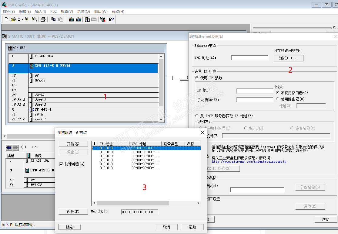The image size is (338, 234).
Task: Select the highlighted 0.0.0.0 node row
Action: [x=147, y=148]
